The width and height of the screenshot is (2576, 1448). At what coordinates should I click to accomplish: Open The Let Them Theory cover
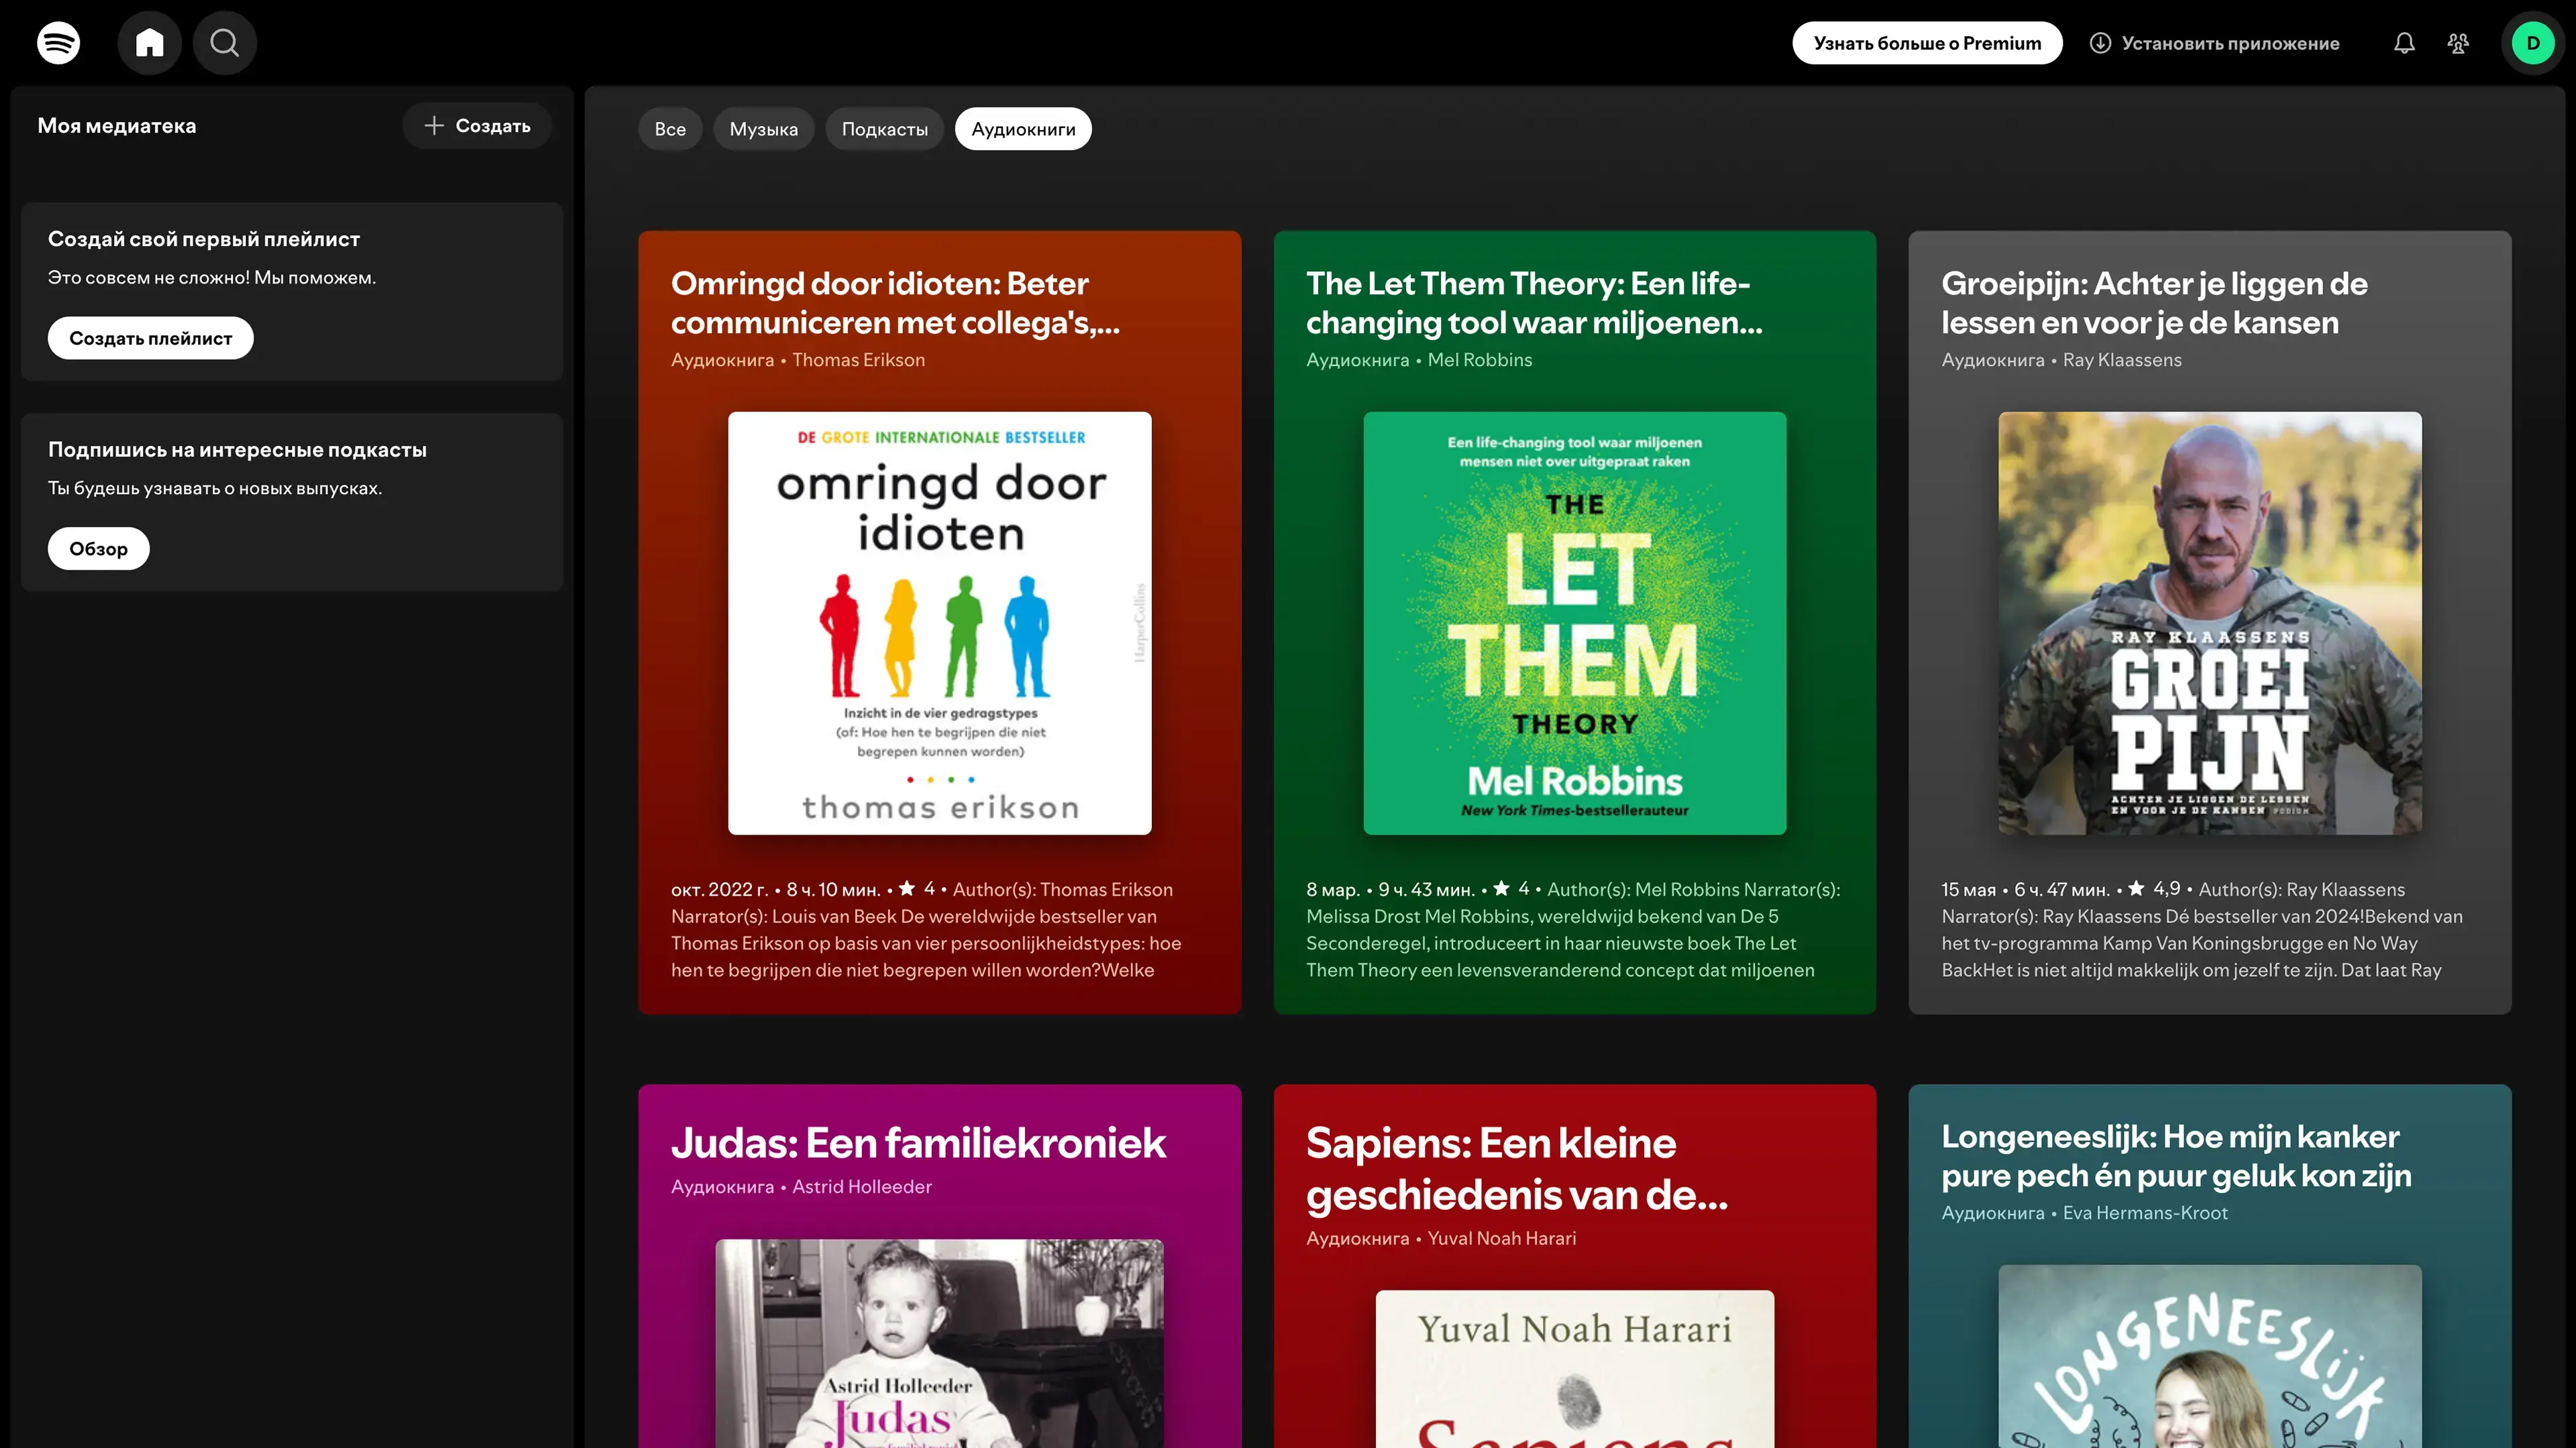coord(1574,623)
